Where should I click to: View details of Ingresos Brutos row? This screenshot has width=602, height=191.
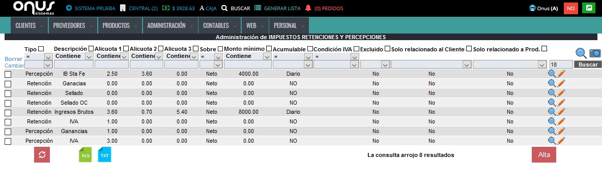[552, 112]
